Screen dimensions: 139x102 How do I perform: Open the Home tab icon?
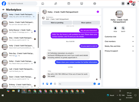click(x=43, y=4)
